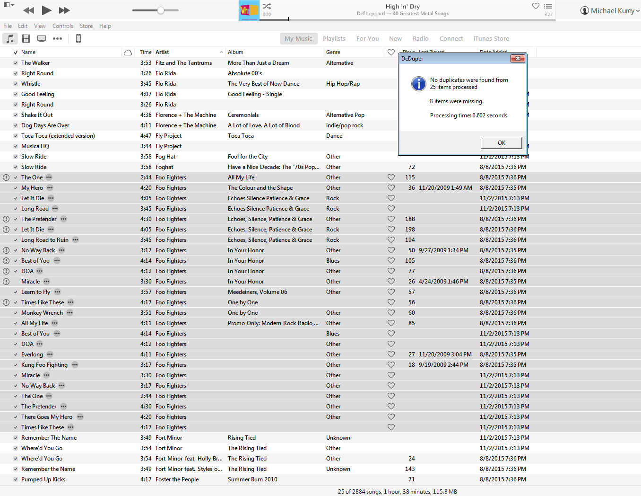The width and height of the screenshot is (641, 496).
Task: Love the song Monkey Wrench
Action: tap(391, 313)
